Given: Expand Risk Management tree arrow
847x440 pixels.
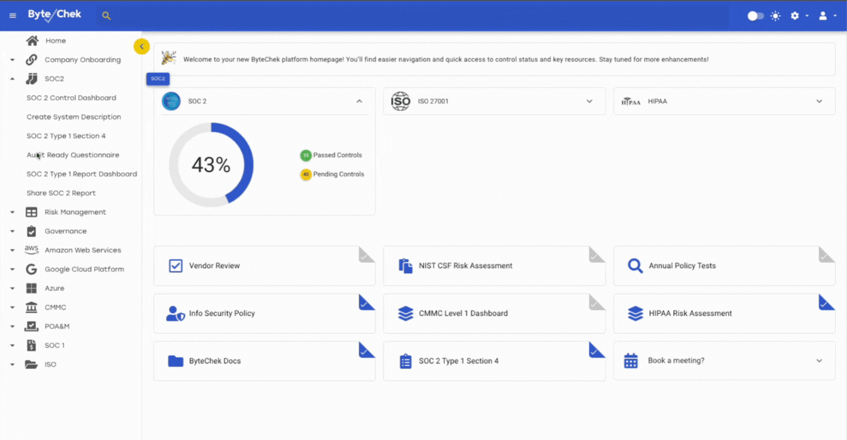Looking at the screenshot, I should click(12, 212).
